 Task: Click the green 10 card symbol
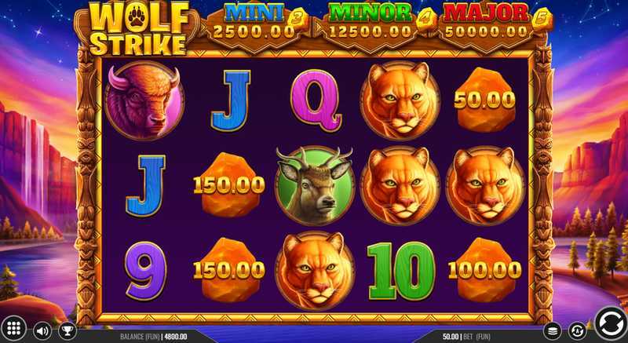400,271
